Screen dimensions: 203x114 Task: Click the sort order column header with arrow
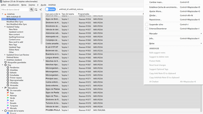click(53, 14)
